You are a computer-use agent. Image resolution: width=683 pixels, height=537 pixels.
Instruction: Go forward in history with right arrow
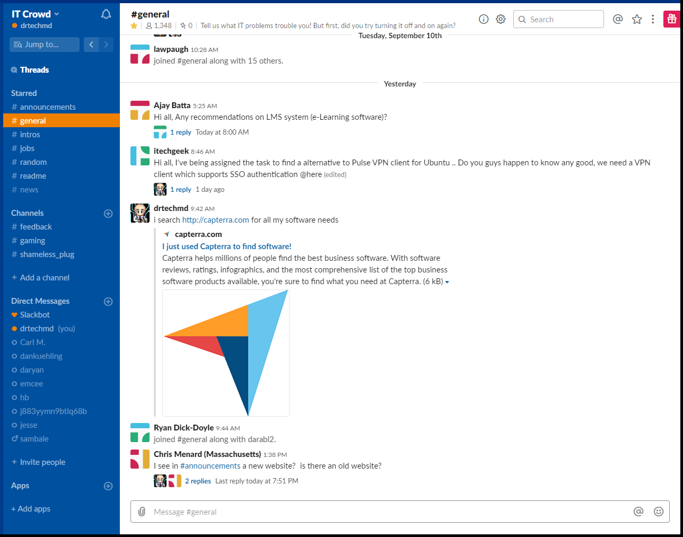(x=106, y=45)
